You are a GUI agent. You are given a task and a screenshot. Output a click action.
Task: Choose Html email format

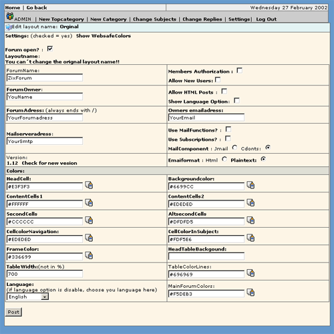point(224,159)
